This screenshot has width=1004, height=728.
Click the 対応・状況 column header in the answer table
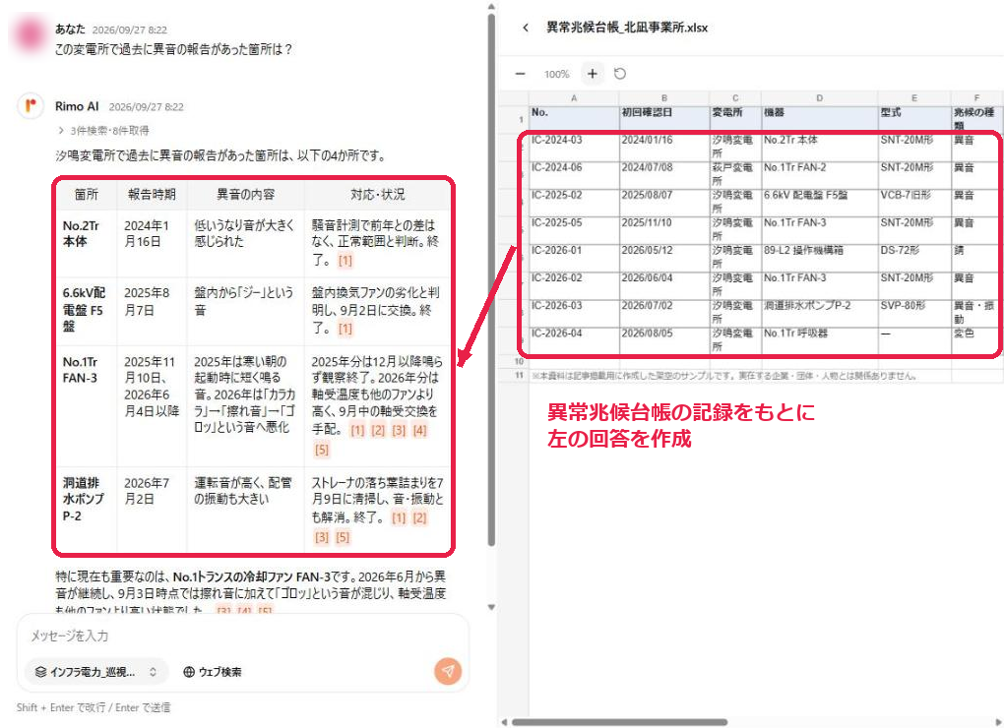377,195
